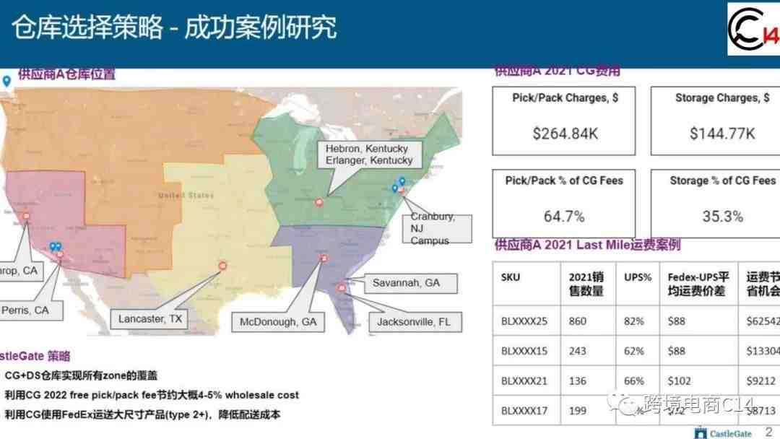Click the '供应商A仓库位置' heading
The image size is (780, 439).
pyautogui.click(x=66, y=74)
